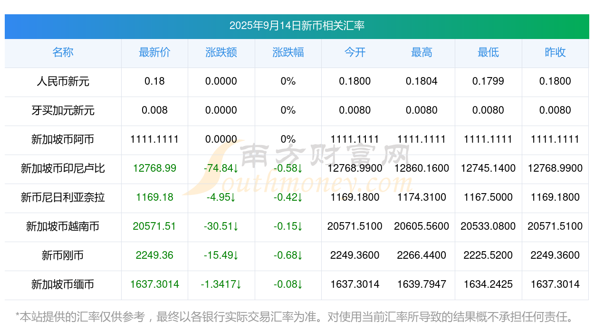Click the change percent -0.68↓
Screen dimensions: 594x332
click(x=288, y=255)
